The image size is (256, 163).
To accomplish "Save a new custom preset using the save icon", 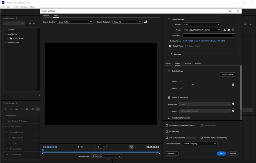I will [x=225, y=30].
